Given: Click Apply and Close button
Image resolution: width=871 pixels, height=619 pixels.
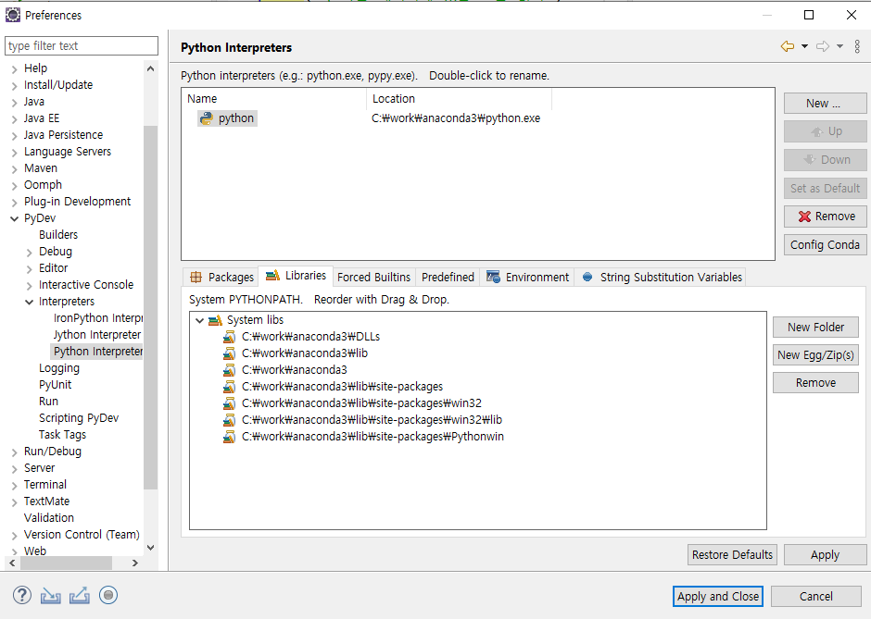Looking at the screenshot, I should (718, 596).
